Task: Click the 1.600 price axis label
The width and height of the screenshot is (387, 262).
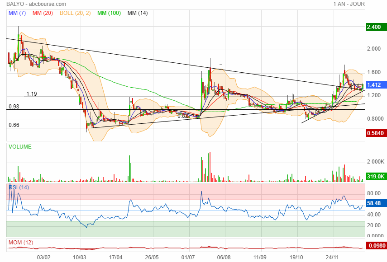Action: [x=374, y=72]
